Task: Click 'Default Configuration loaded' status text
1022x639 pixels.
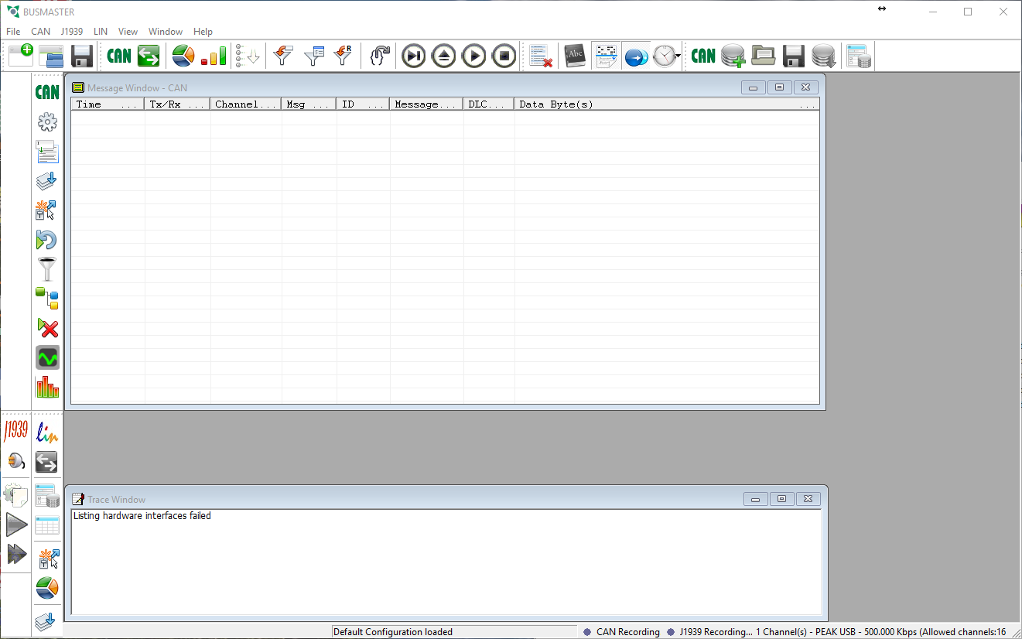Action: coord(393,632)
